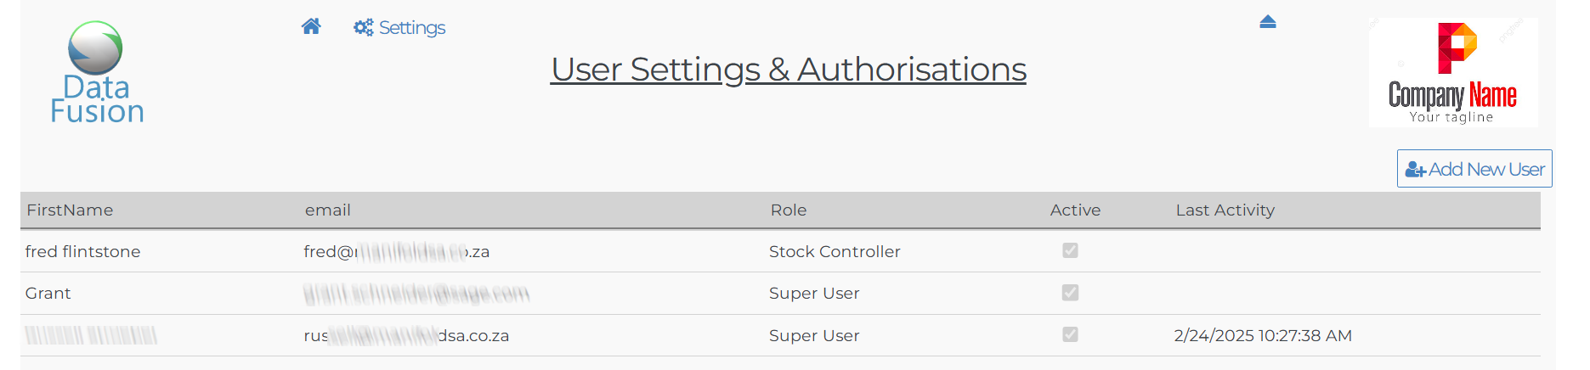Toggle Active checkbox for fred flintstone
The image size is (1590, 370).
coord(1070,250)
